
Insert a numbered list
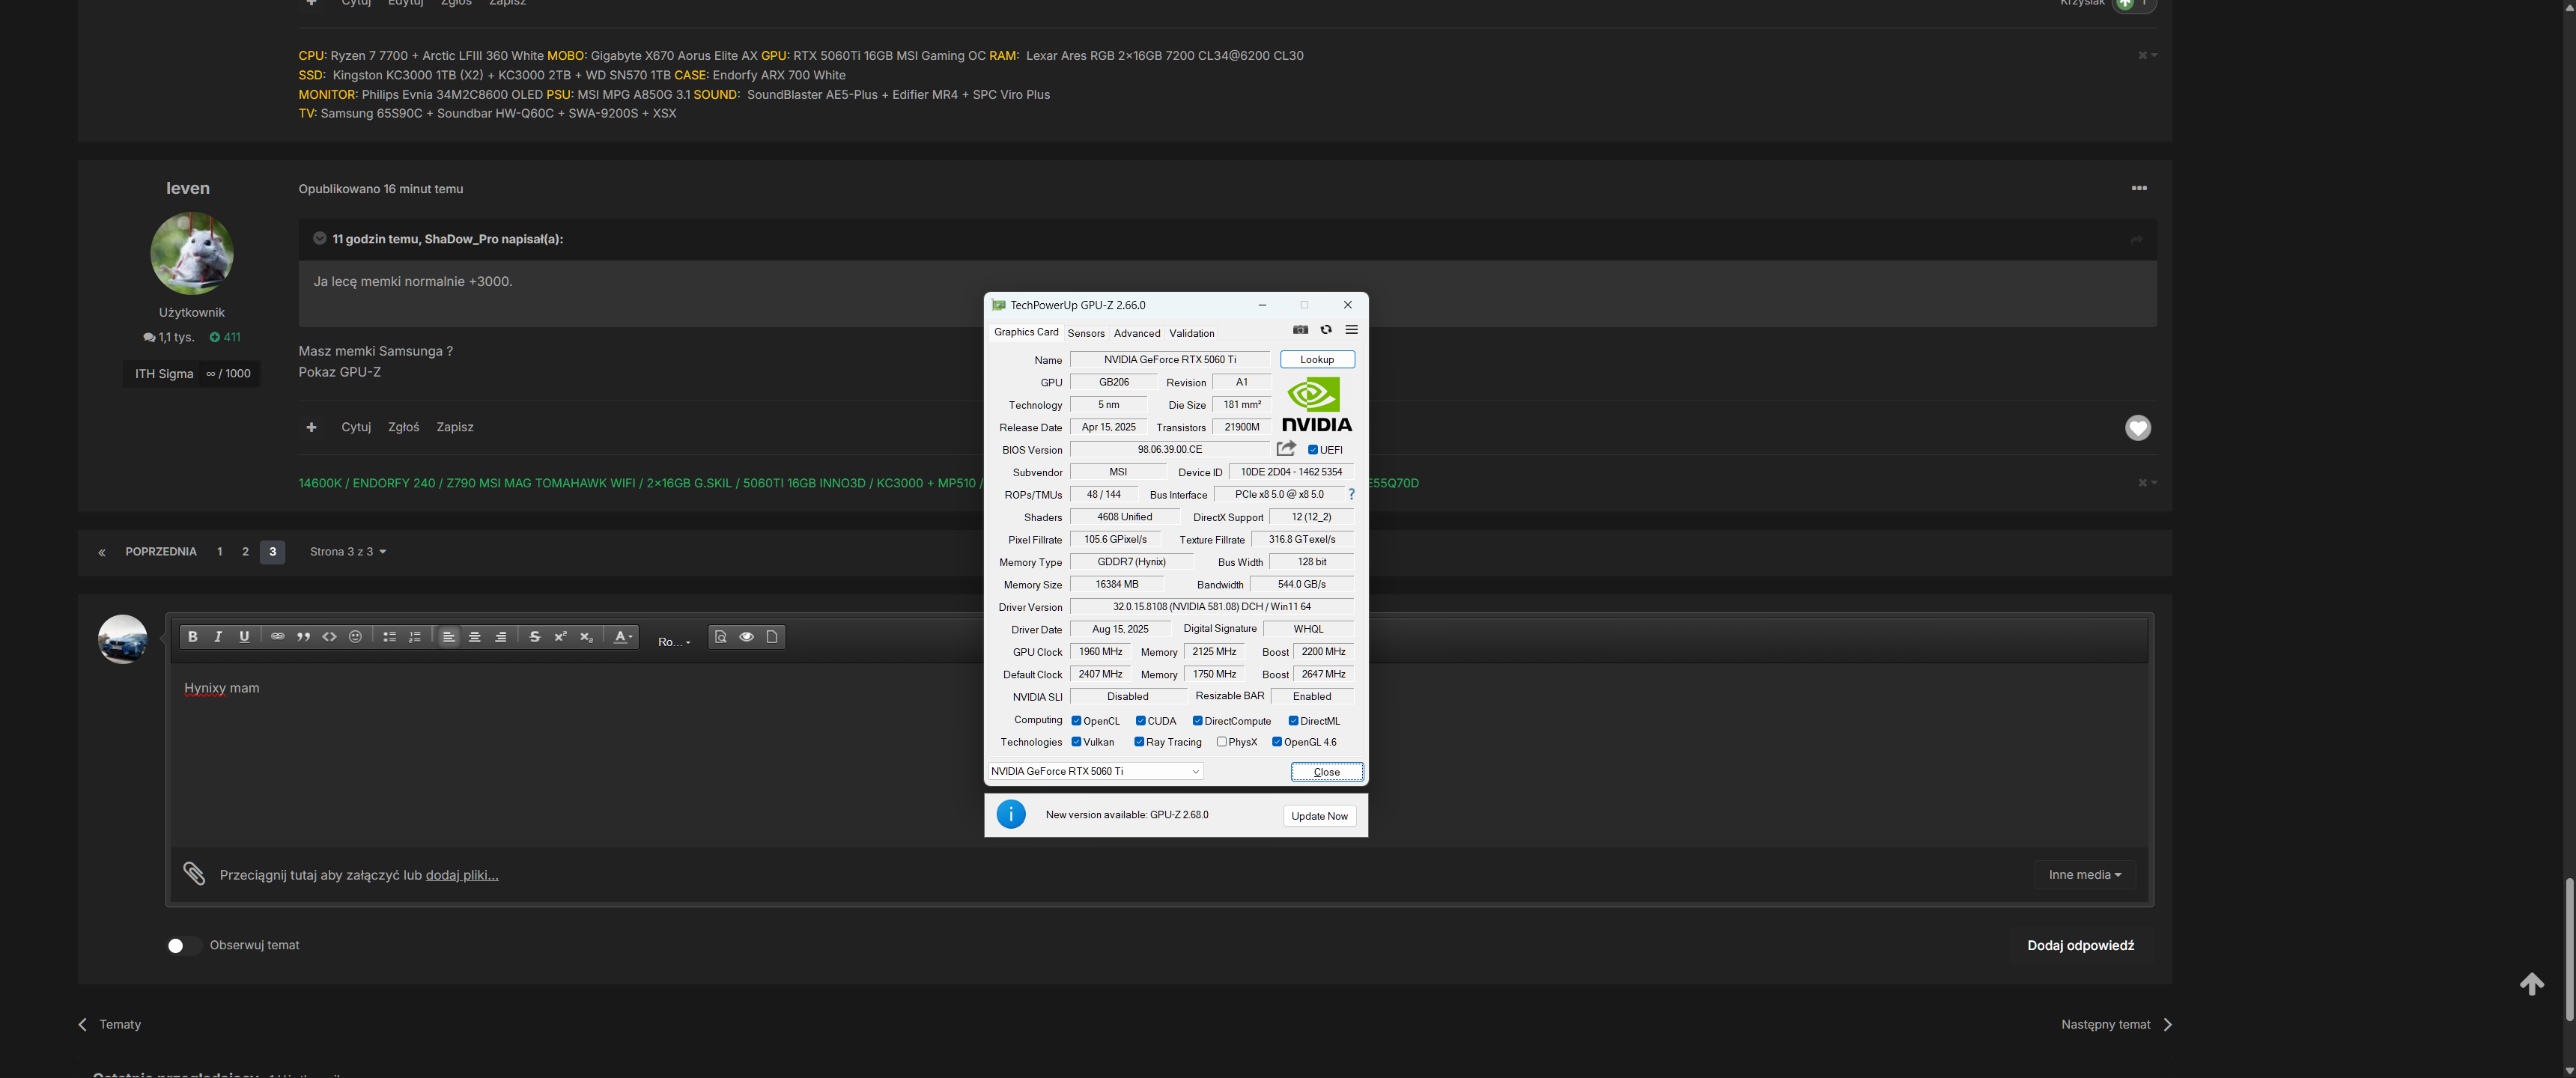(x=415, y=637)
